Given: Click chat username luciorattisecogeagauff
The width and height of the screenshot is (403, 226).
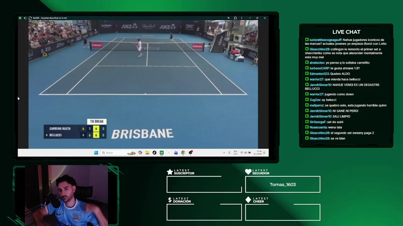Looking at the screenshot, I should (326, 40).
